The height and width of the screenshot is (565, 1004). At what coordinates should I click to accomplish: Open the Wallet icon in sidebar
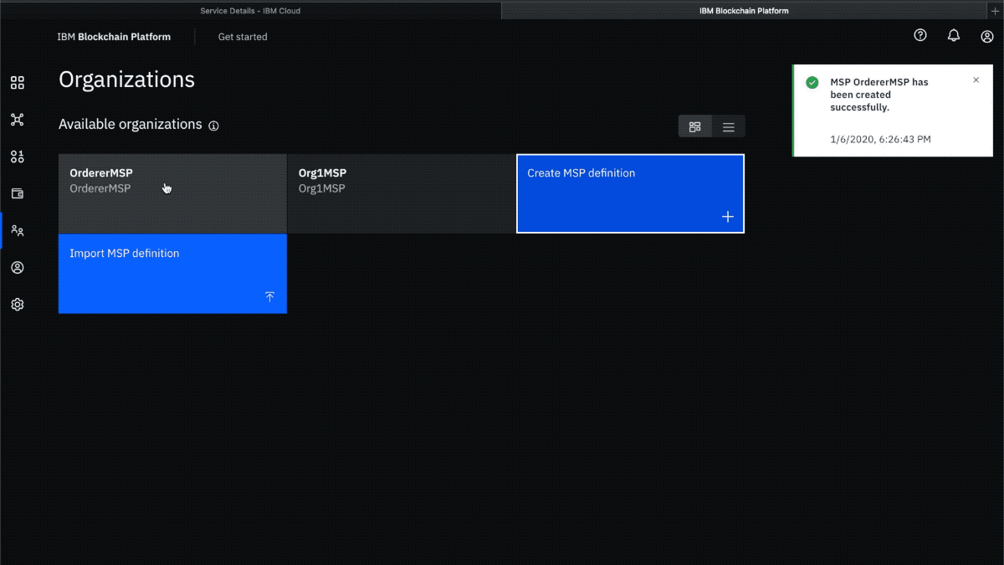pyautogui.click(x=17, y=193)
